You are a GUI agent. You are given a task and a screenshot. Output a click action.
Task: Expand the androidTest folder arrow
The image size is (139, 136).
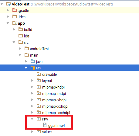point(20,49)
